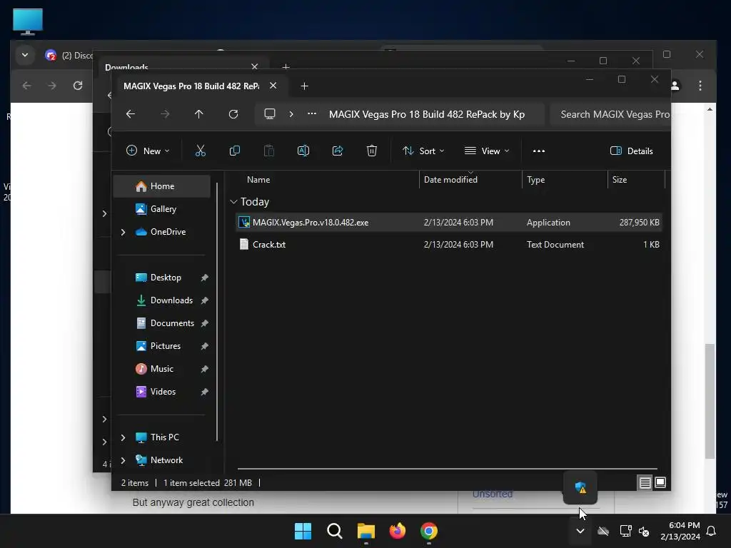Click the Search MAGIX Vegas Pro box
Viewport: 731px width, 548px height.
(610, 115)
